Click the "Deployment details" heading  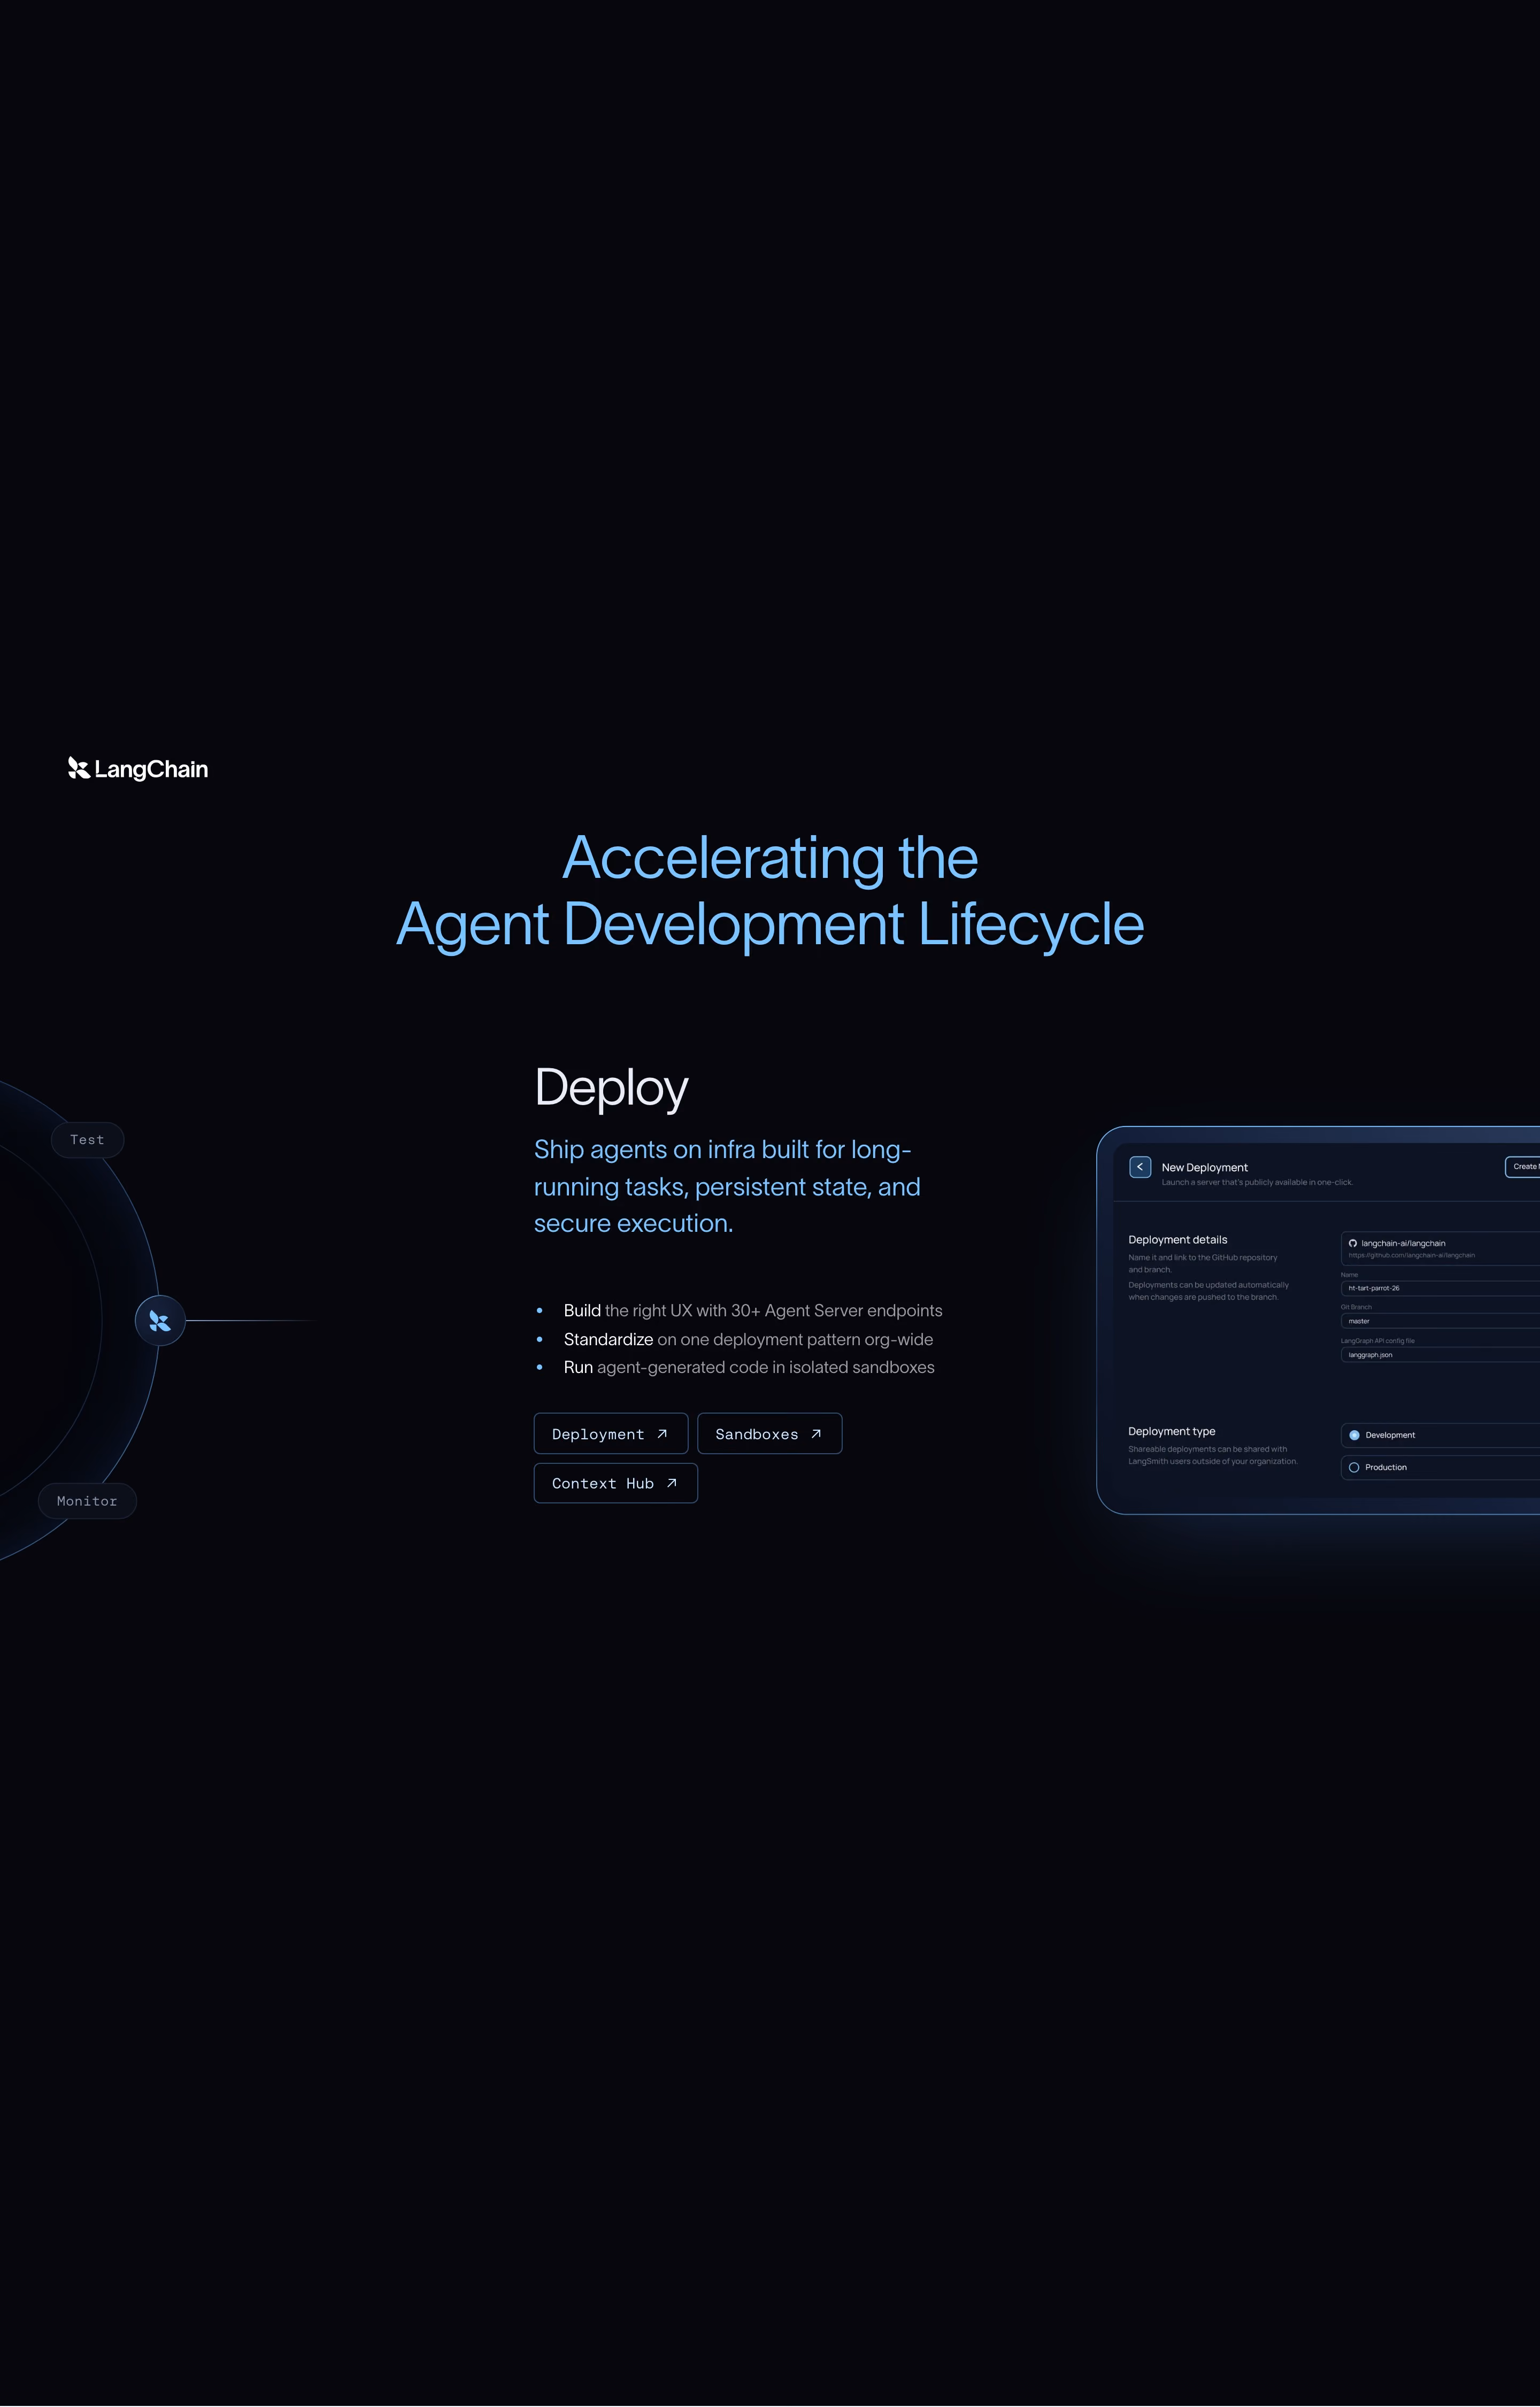click(x=1178, y=1239)
